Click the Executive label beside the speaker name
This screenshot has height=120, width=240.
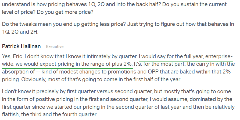pyautogui.click(x=55, y=47)
